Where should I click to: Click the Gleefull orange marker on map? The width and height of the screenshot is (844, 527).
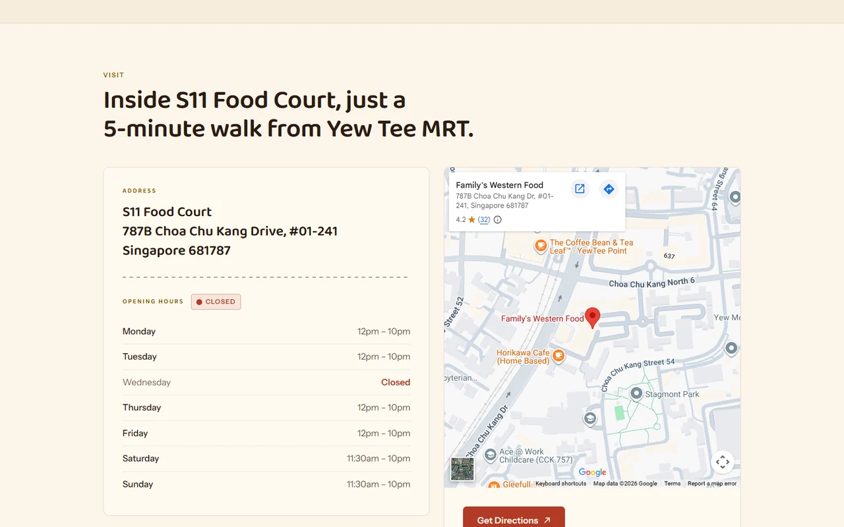pos(494,485)
